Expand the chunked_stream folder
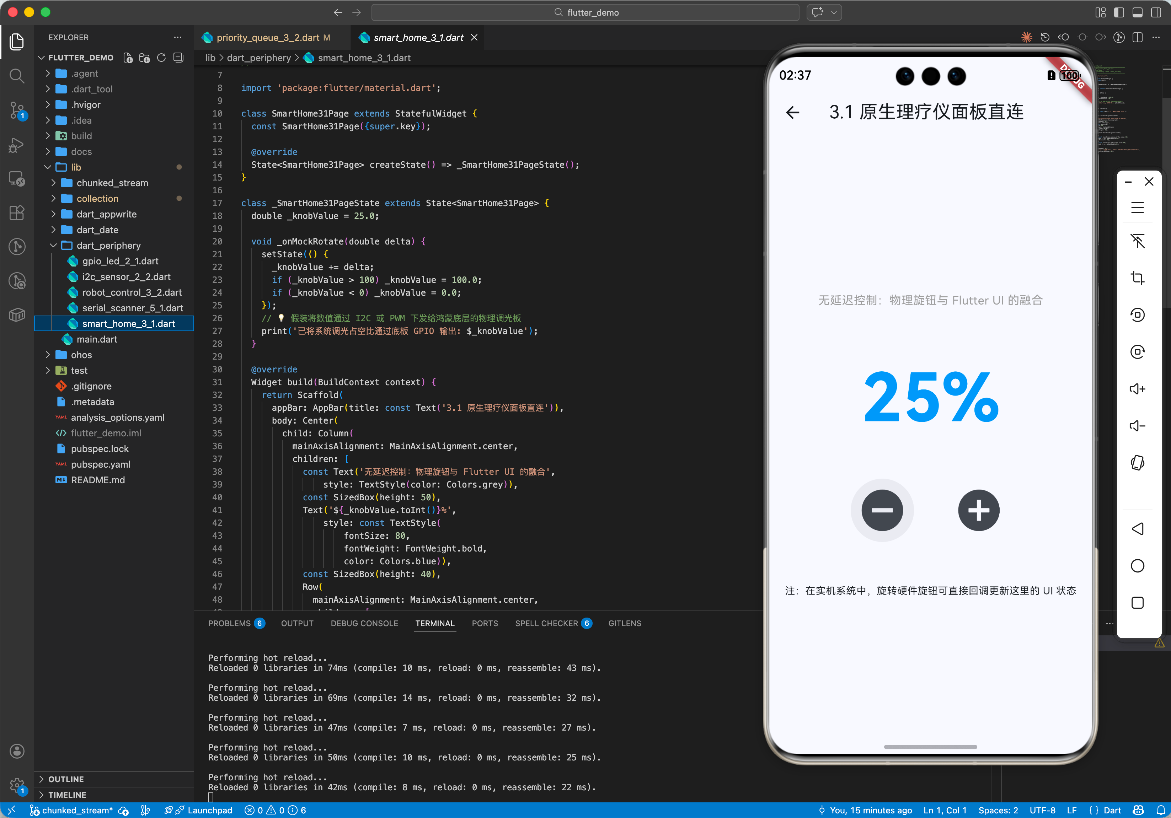Image resolution: width=1171 pixels, height=818 pixels. coord(112,182)
